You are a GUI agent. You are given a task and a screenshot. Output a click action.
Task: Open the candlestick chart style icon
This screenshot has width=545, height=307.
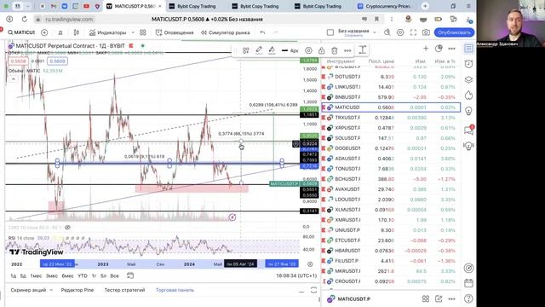(77, 32)
